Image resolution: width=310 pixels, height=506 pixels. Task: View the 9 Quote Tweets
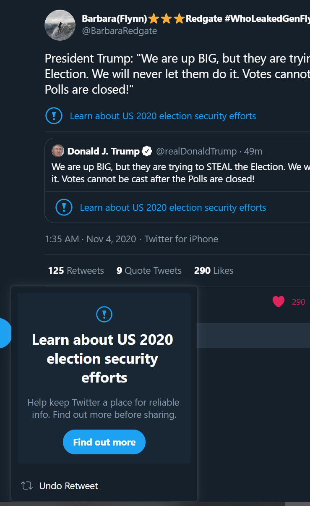[x=149, y=270]
